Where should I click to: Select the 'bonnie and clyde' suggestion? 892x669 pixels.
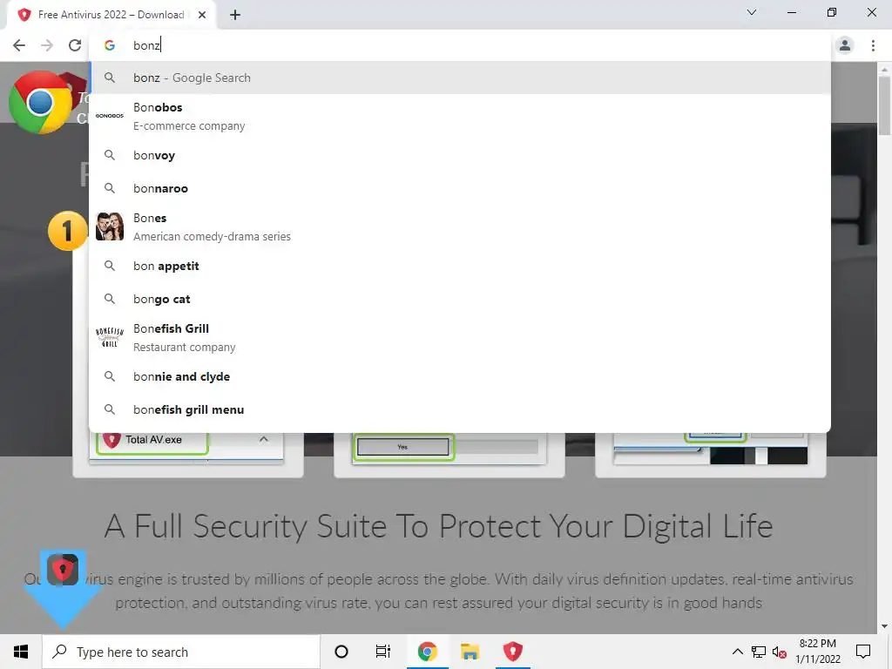(460, 376)
